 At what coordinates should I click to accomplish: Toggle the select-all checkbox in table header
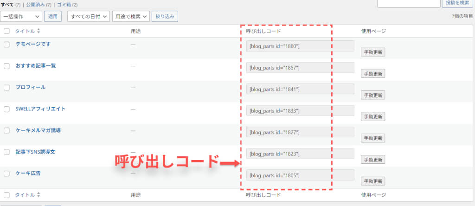pyautogui.click(x=6, y=31)
